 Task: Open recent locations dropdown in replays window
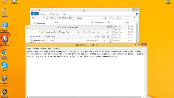(41, 18)
